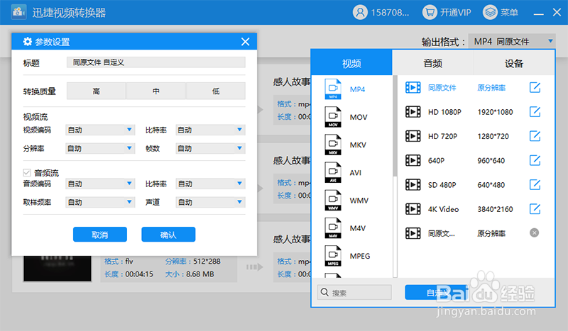Open the 视频编码 dropdown
The height and width of the screenshot is (331, 568).
[100, 130]
